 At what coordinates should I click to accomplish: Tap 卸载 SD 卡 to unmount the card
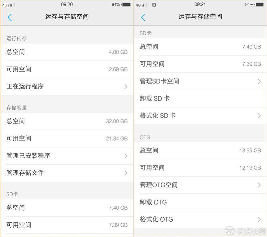[x=200, y=98]
